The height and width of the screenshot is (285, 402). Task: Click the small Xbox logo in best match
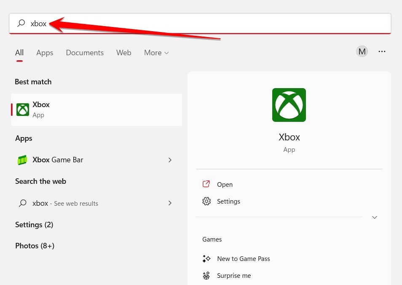pos(23,110)
